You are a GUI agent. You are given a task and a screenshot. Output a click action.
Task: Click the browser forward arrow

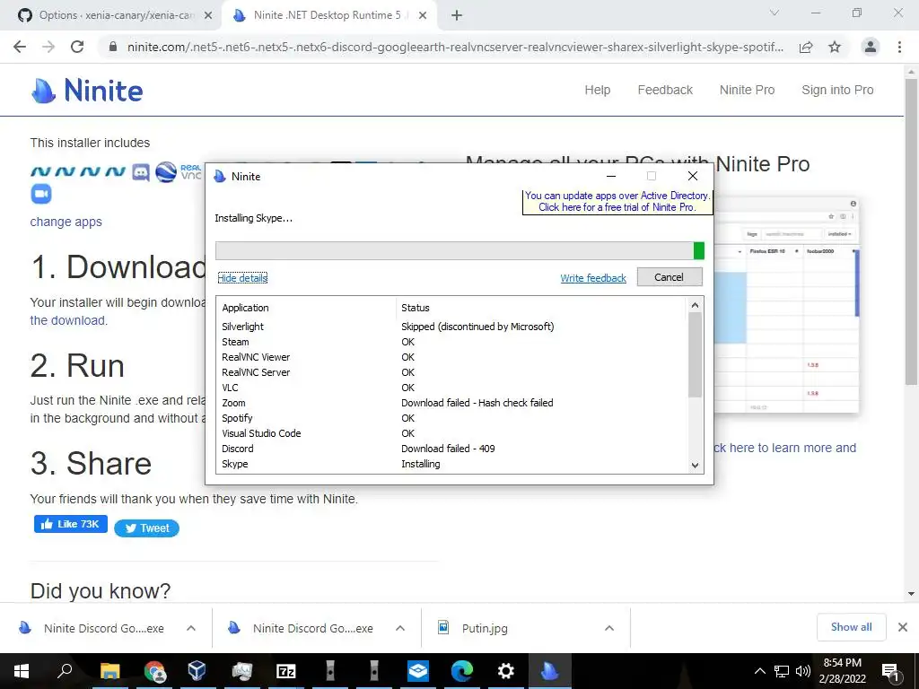point(48,47)
